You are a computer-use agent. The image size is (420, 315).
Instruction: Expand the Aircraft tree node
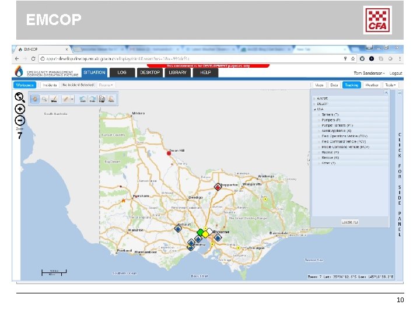314,99
